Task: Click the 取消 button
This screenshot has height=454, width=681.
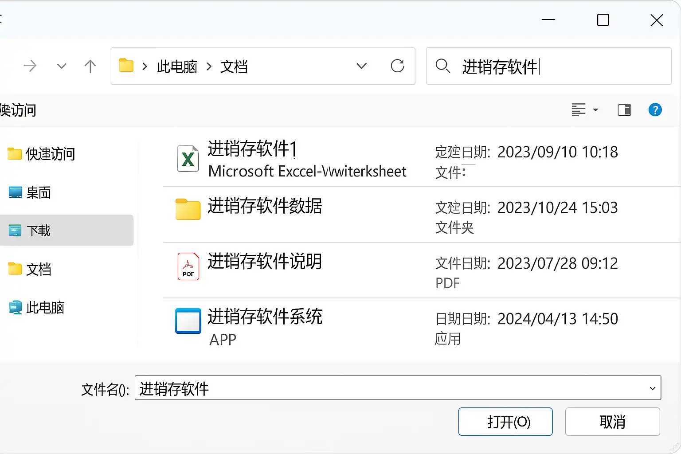Action: (612, 422)
